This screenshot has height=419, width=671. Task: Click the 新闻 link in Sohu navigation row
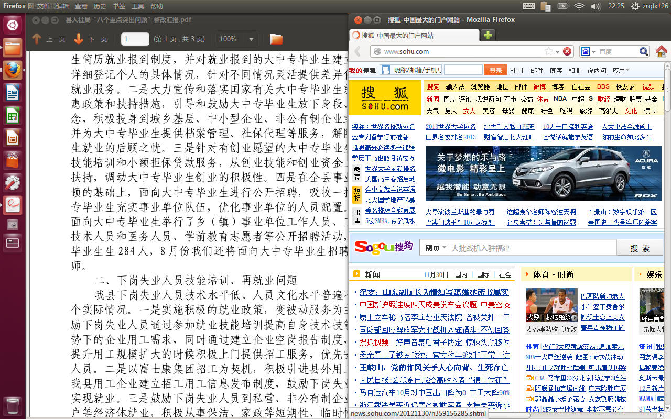point(432,99)
